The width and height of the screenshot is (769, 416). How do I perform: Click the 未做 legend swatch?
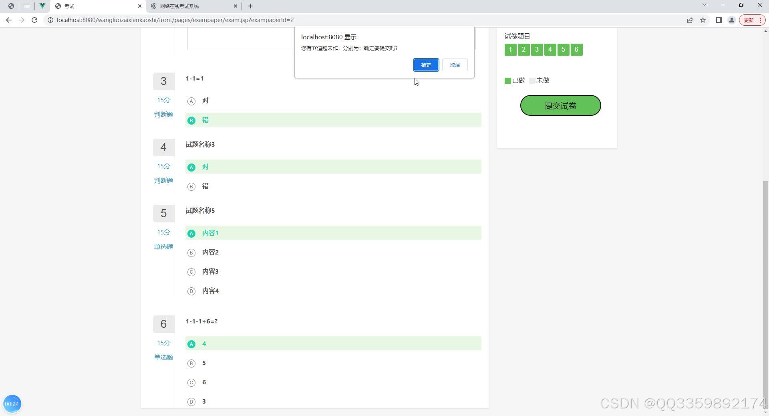point(532,81)
